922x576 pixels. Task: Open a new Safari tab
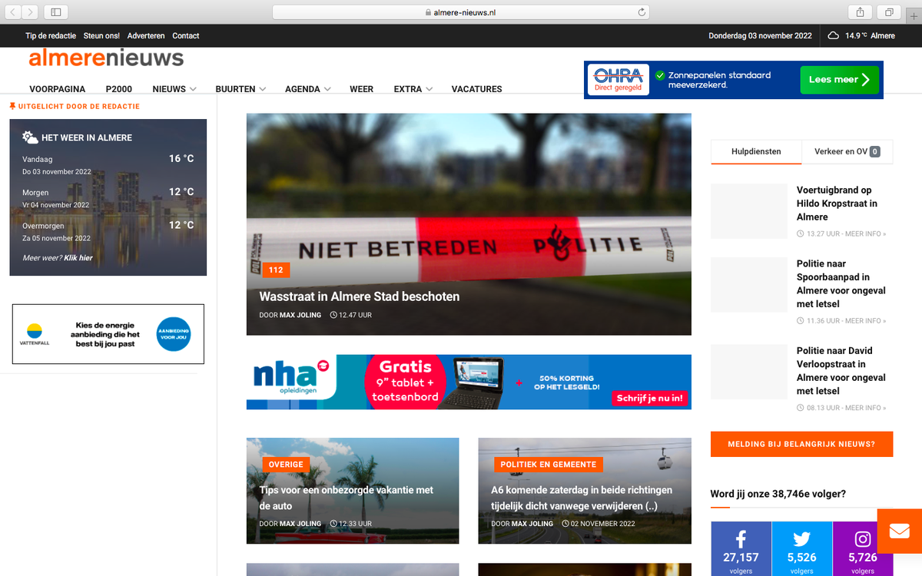pyautogui.click(x=914, y=16)
